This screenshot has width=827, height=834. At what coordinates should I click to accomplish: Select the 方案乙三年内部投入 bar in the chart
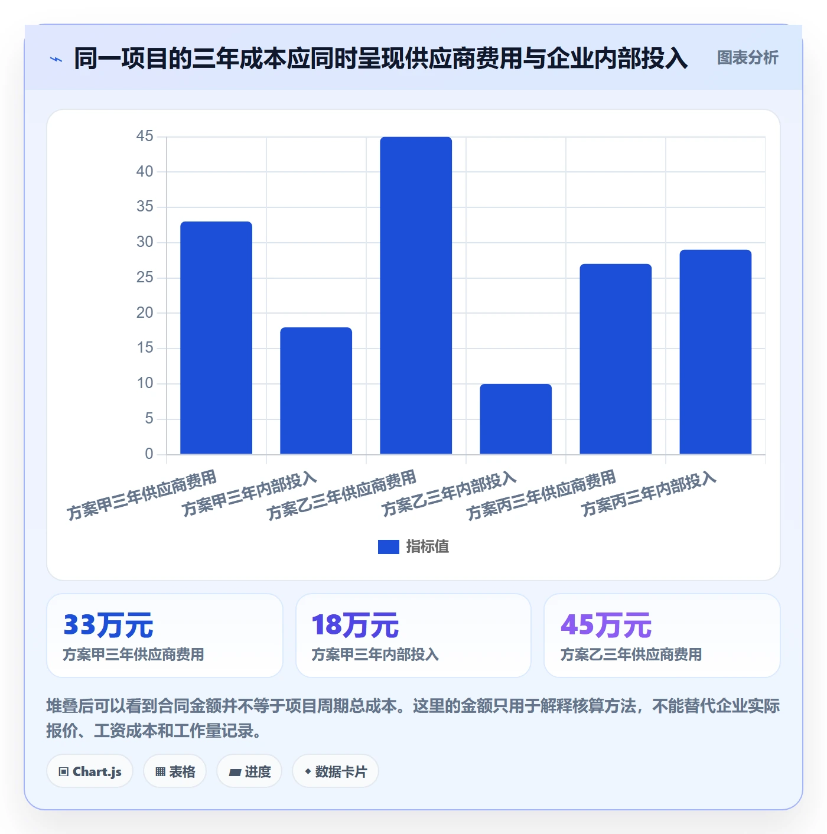click(516, 419)
